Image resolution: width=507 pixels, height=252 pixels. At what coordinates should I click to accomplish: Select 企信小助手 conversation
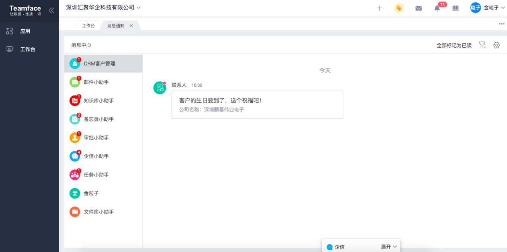[x=103, y=156]
